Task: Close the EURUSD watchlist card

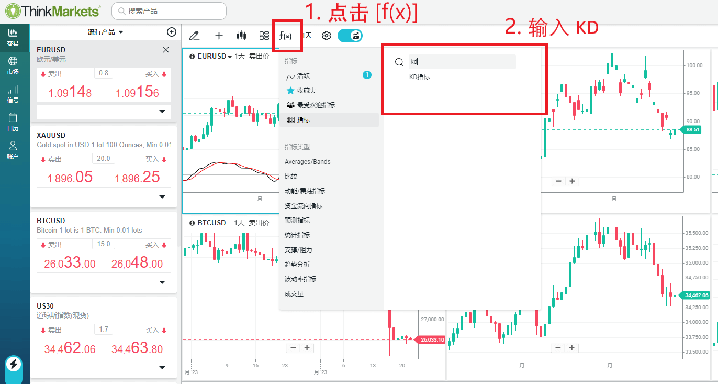Action: [x=166, y=50]
